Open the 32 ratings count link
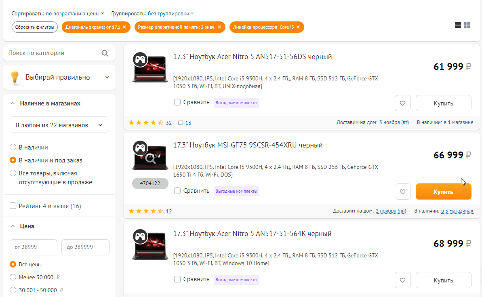 (169, 123)
